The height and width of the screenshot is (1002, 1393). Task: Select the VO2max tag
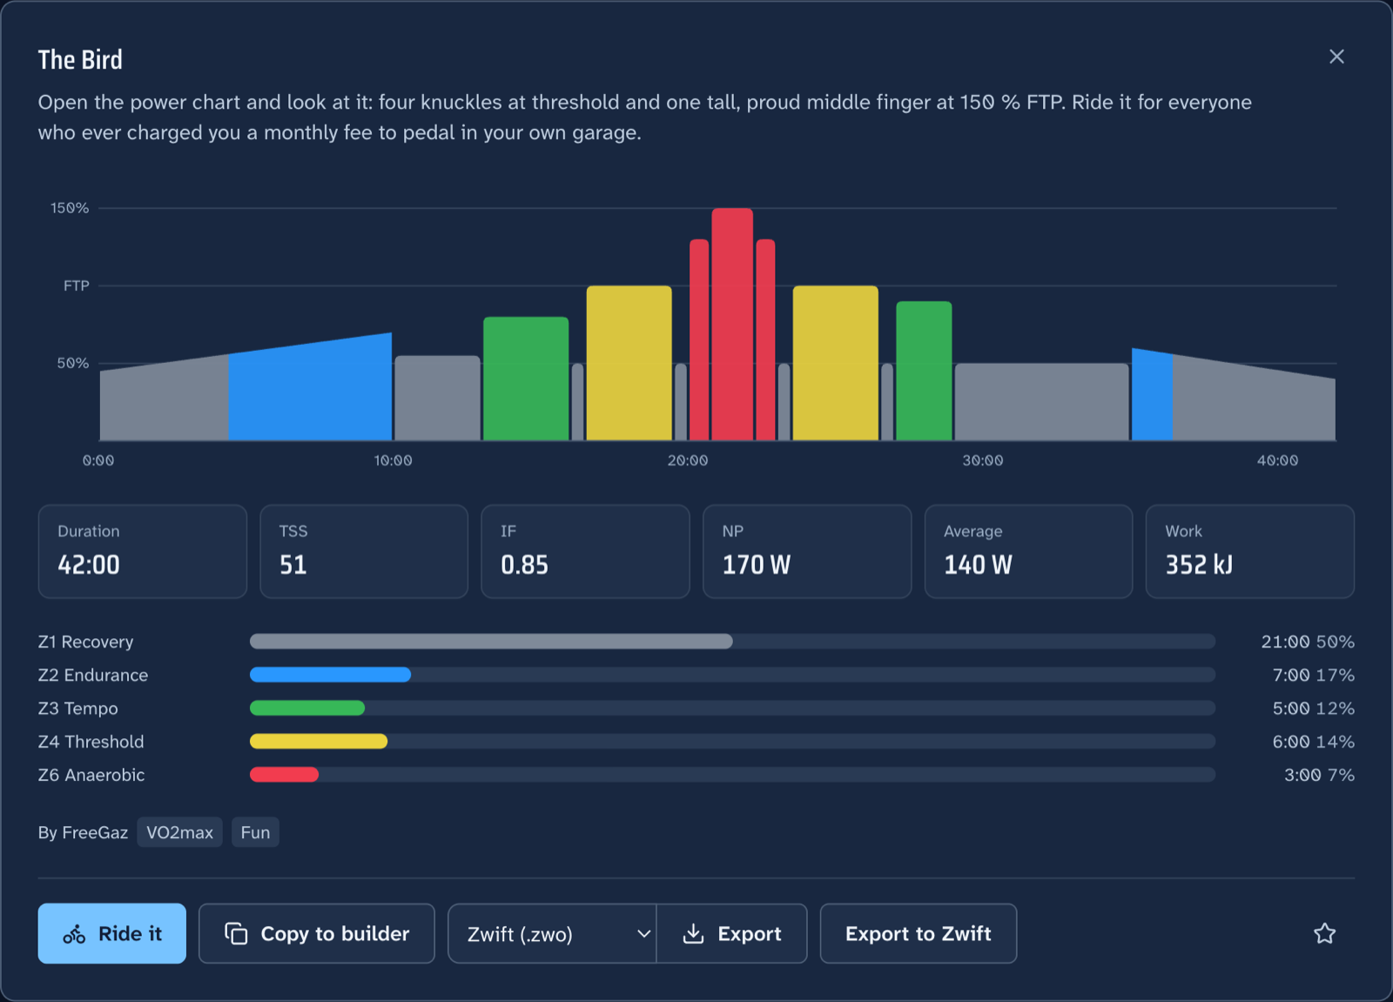[179, 832]
